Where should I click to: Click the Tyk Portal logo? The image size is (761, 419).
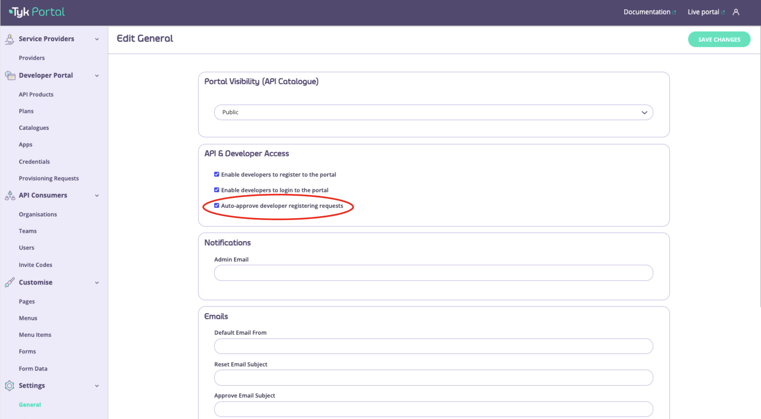click(36, 12)
